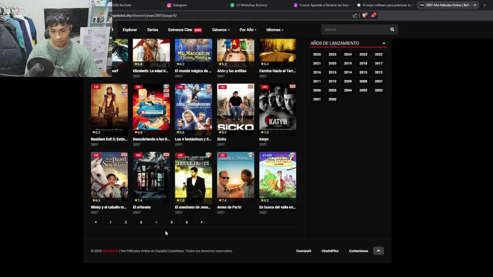This screenshot has height=277, width=493.
Task: Select release year 2014
Action: coord(348,72)
